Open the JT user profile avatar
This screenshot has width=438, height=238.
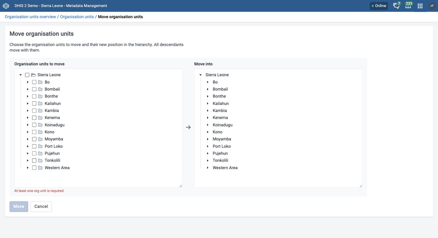click(x=432, y=6)
